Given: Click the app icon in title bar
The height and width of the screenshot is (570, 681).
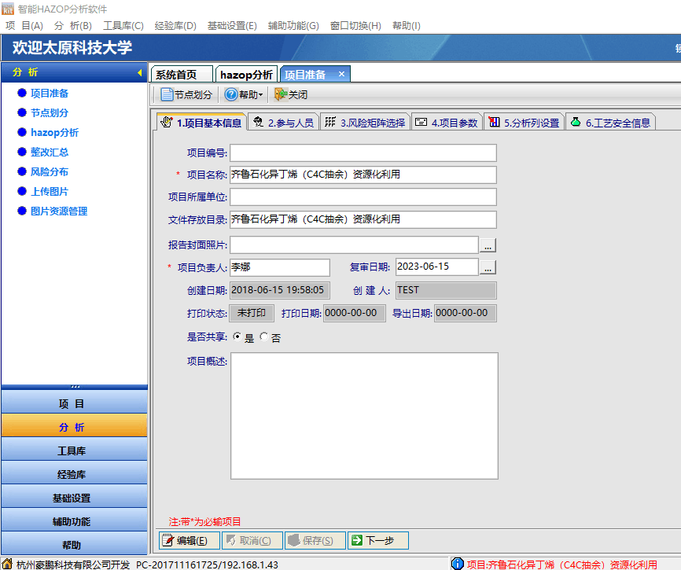Looking at the screenshot, I should [x=7, y=8].
